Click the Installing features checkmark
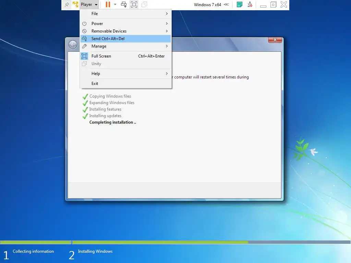 click(x=85, y=109)
